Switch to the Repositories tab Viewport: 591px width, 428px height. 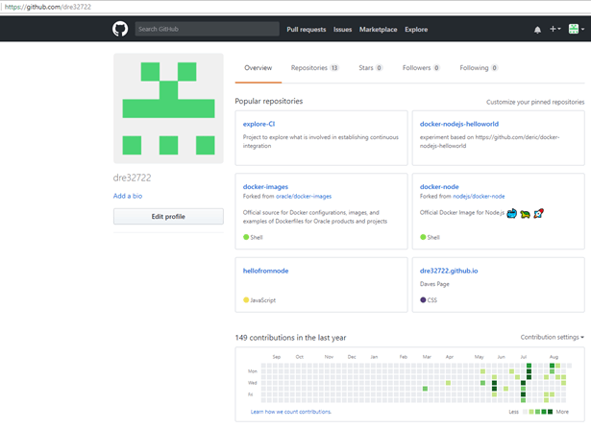pyautogui.click(x=314, y=68)
